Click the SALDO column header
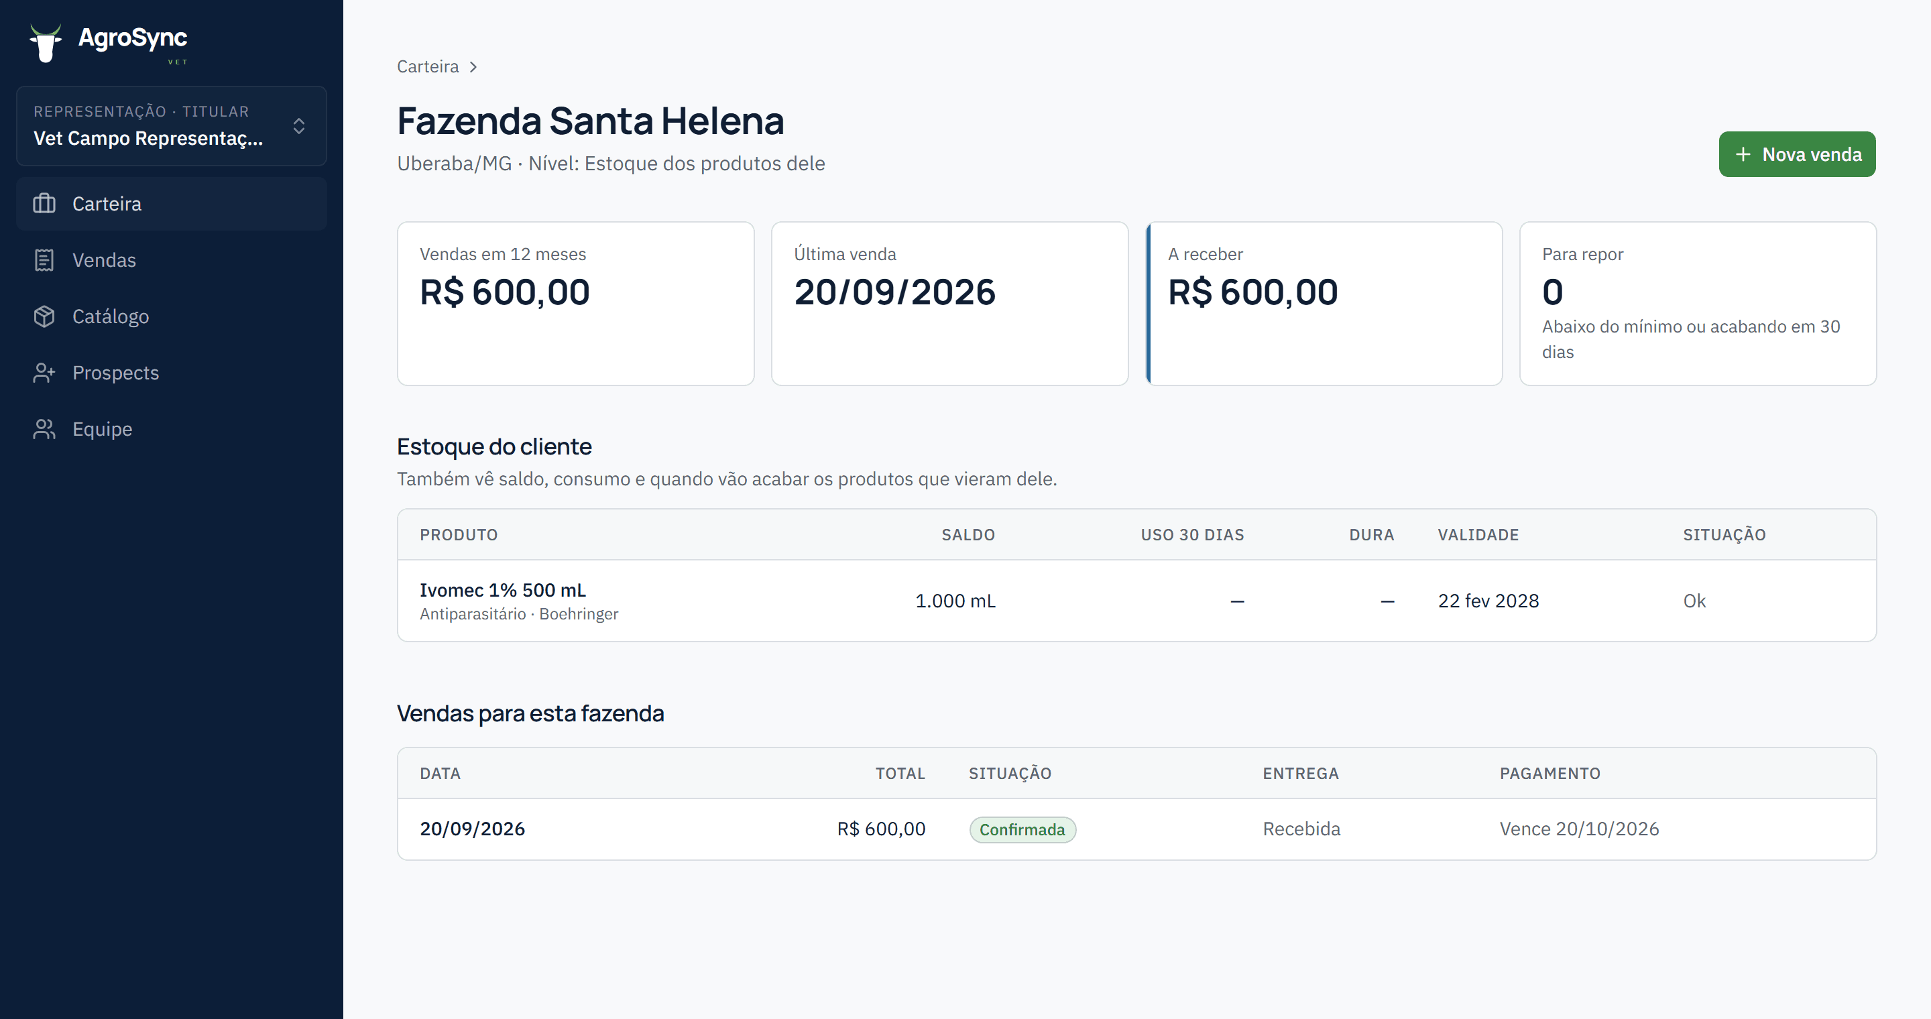Screen dimensions: 1931x1019 click(968, 535)
